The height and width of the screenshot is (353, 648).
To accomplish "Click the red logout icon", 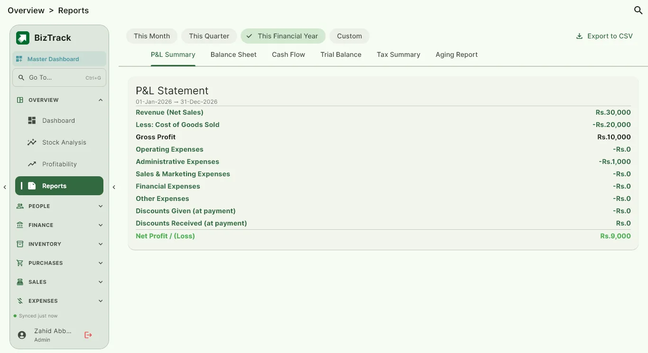I will pos(88,335).
